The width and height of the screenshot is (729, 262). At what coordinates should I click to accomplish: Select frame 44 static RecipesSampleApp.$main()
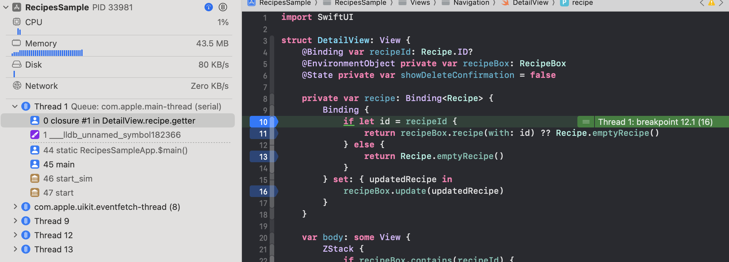click(115, 150)
